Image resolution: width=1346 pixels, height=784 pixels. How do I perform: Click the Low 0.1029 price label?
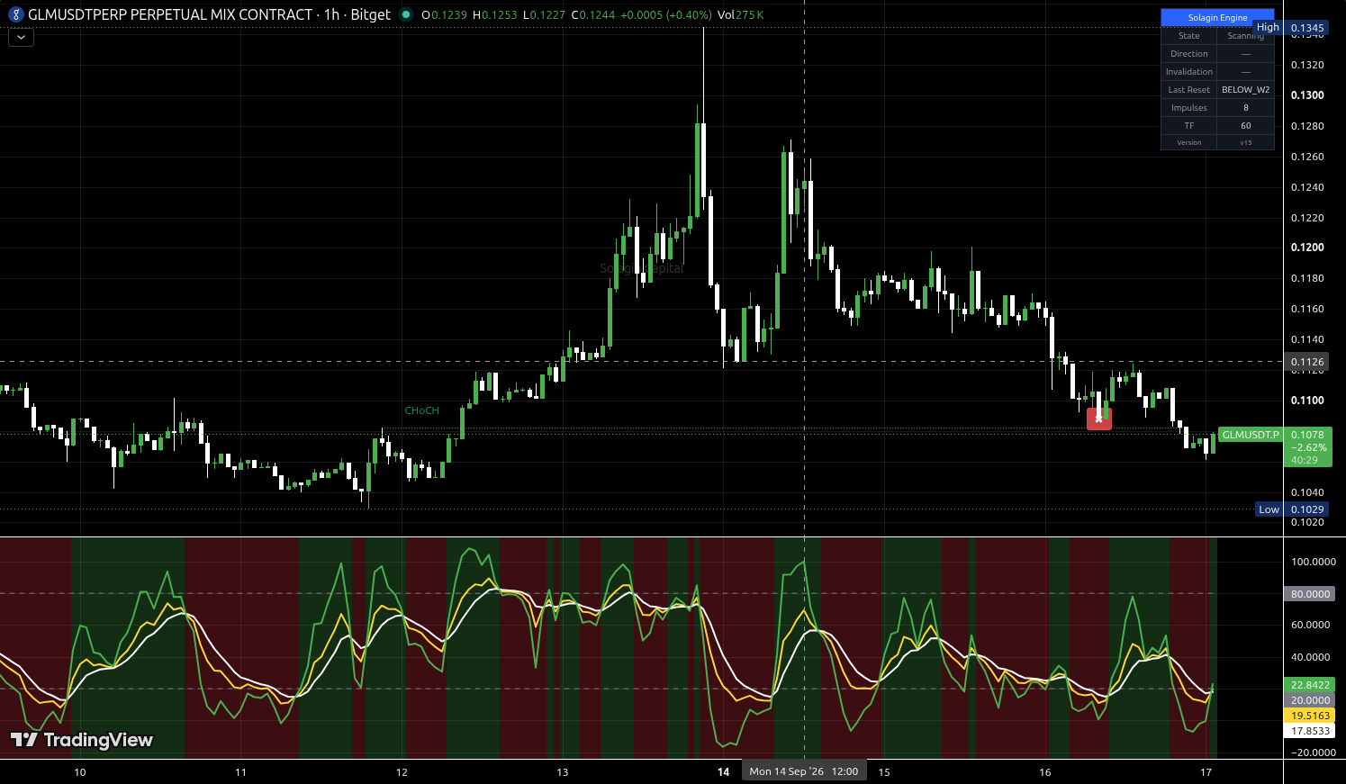(1293, 509)
